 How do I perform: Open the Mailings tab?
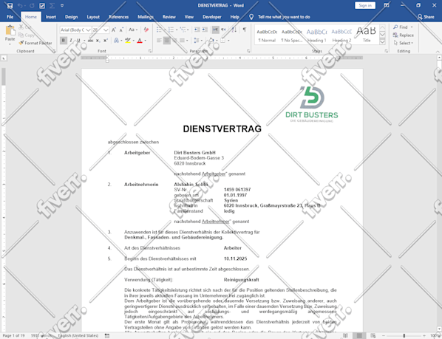146,17
